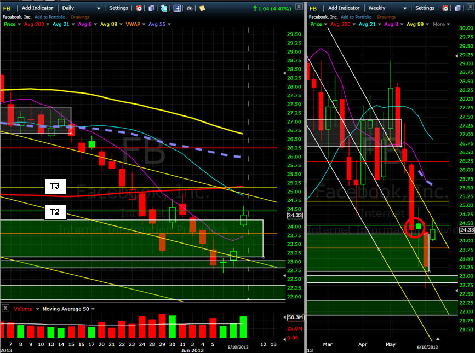
Task: Close the Volume indicator panel
Action: pyautogui.click(x=5, y=309)
